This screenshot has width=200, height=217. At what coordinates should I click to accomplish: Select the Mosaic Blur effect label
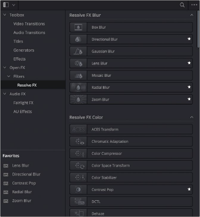[101, 76]
